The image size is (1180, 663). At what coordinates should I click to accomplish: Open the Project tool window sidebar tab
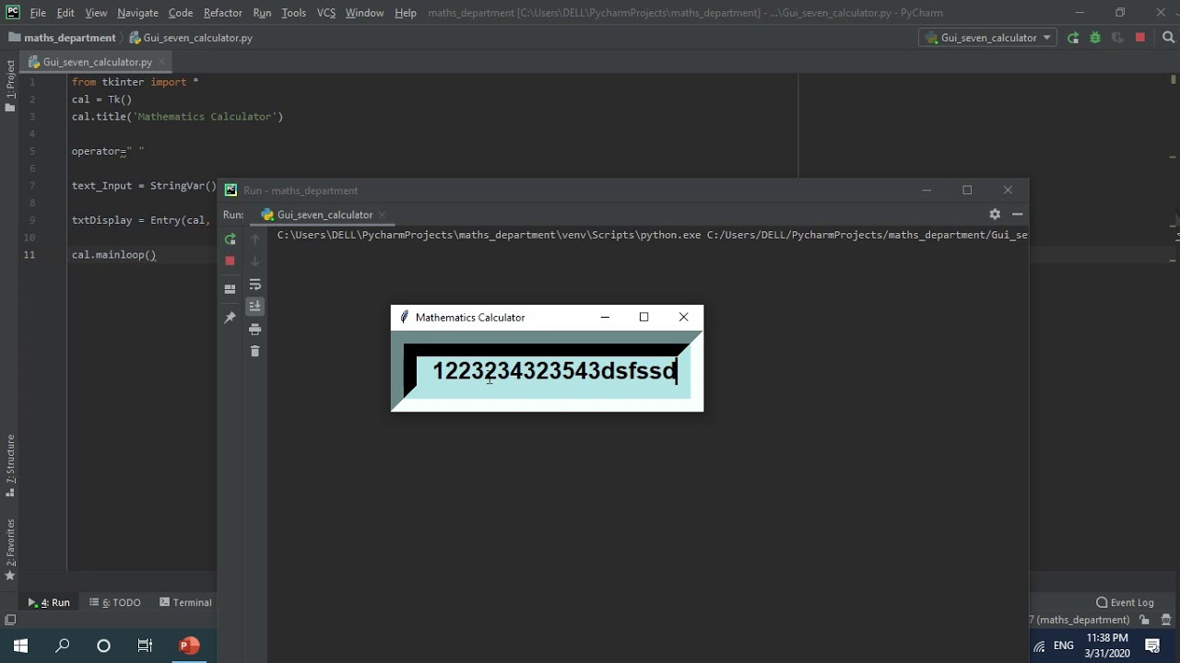[x=10, y=86]
